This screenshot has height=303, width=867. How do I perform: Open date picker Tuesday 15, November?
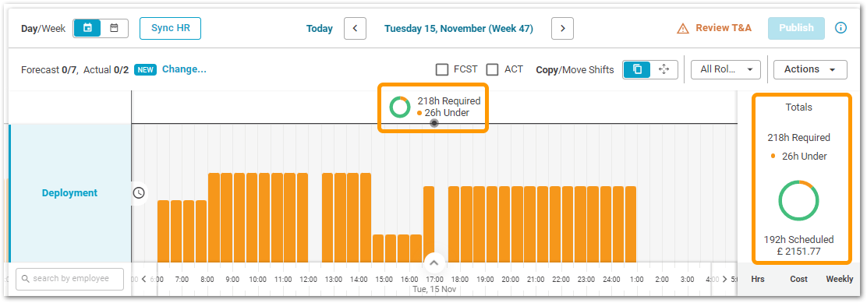pos(459,29)
